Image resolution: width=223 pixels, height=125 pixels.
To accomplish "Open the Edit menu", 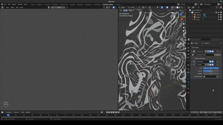I will pos(9,5).
